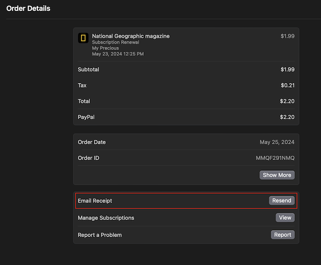Click the My Precious device name
321x265 pixels.
(105, 48)
